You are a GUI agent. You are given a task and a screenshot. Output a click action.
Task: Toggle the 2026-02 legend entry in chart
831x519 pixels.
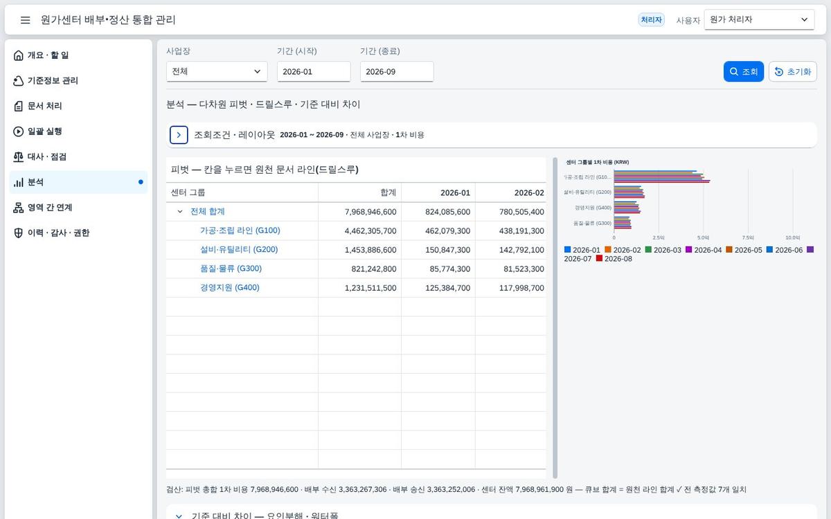pyautogui.click(x=623, y=250)
